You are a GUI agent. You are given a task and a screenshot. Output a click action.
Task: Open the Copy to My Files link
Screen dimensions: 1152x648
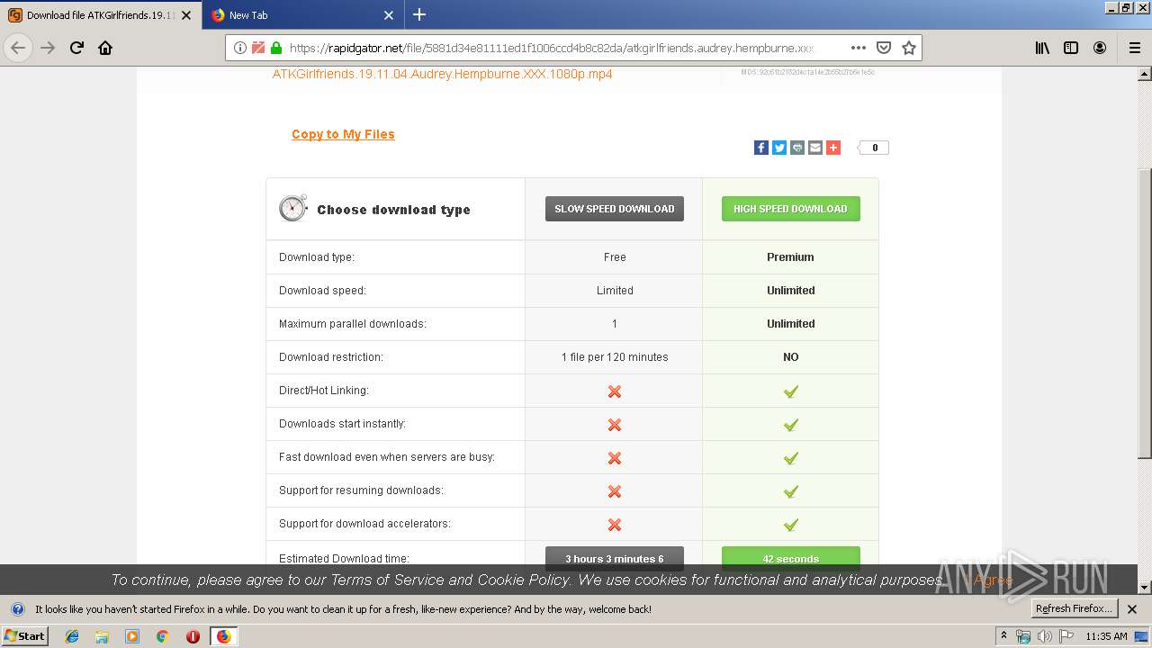[343, 134]
